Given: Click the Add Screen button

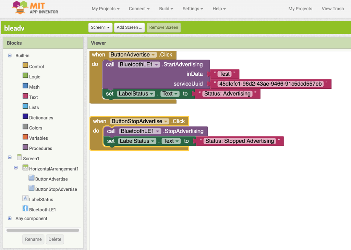Looking at the screenshot, I should pos(129,27).
